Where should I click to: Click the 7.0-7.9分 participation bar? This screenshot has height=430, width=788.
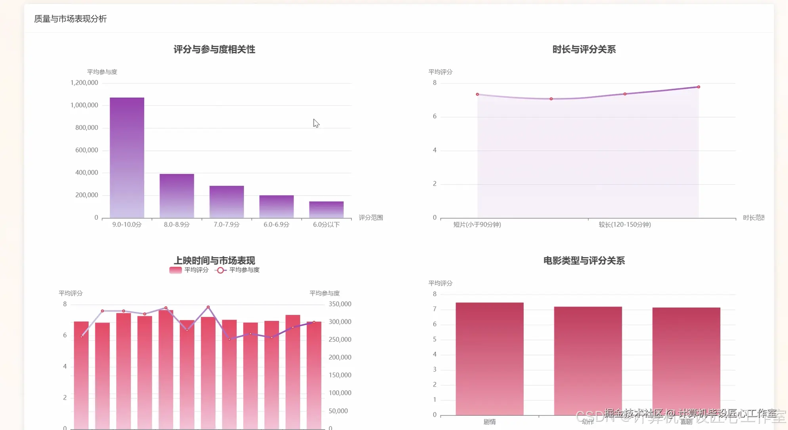point(227,202)
